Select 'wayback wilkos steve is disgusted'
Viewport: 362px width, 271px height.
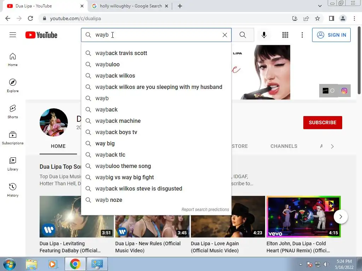tap(156, 188)
